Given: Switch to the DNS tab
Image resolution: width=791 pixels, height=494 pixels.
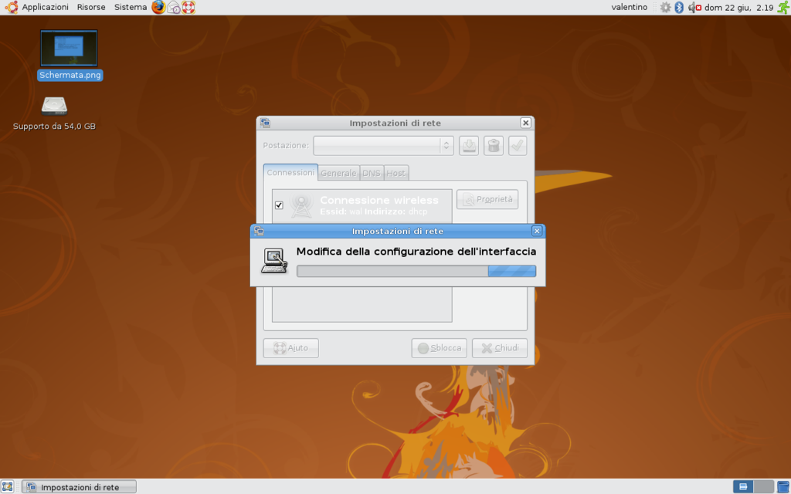Looking at the screenshot, I should [x=372, y=173].
